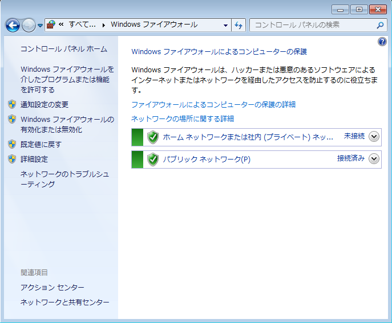Maximize the firewall window

359,10
